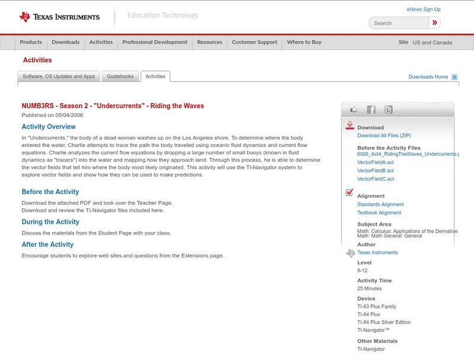Click the After the Activity heading
This screenshot has width=474, height=354.
(x=47, y=244)
